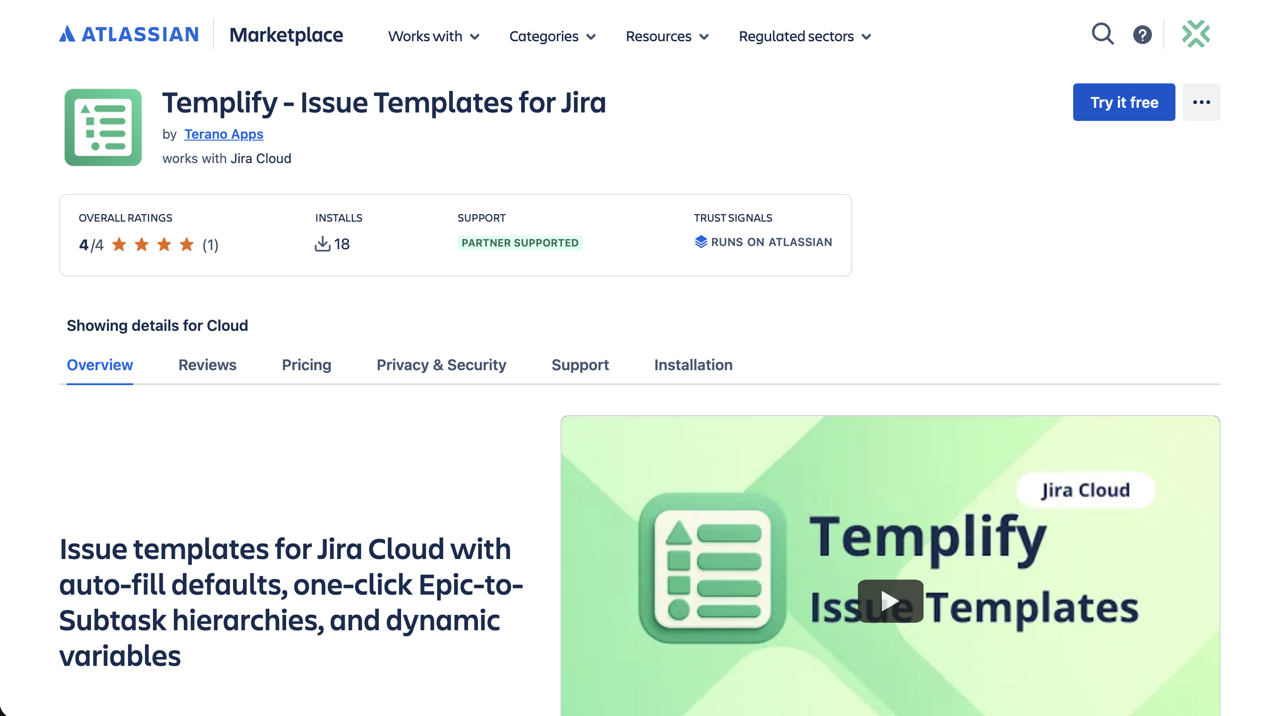The image size is (1273, 716).
Task: Open the more options ellipsis menu
Action: (x=1202, y=102)
